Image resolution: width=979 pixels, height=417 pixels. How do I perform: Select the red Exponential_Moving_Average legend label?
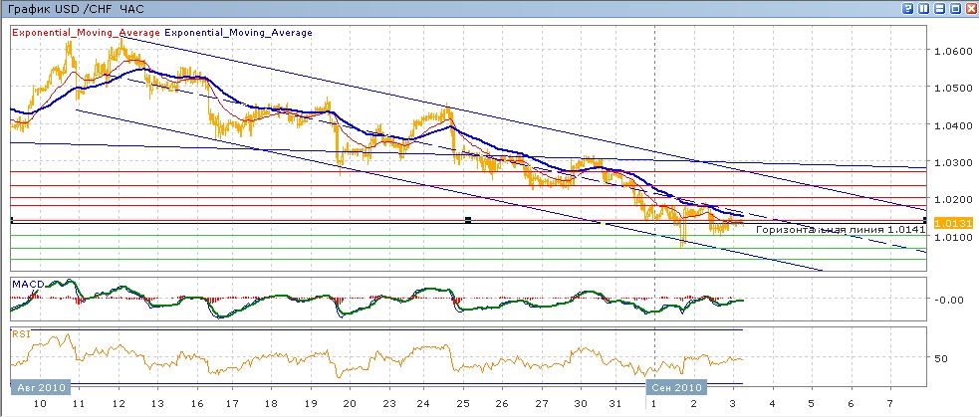[86, 33]
